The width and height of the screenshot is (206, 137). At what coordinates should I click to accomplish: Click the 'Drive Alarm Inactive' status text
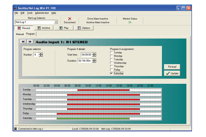(x=98, y=19)
